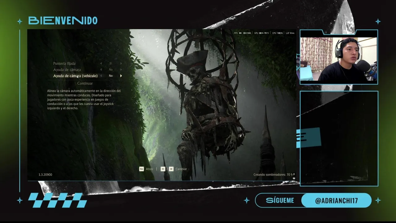Toggle the Sí value of Puntería fijada
396x223 pixels.
click(x=111, y=63)
